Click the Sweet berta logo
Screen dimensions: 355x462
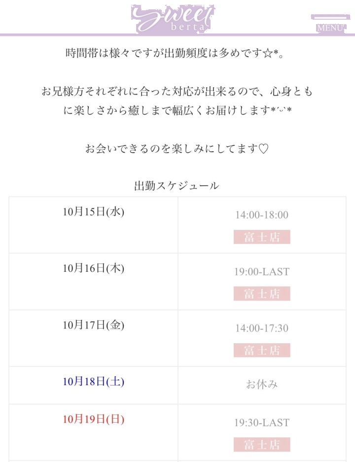(173, 19)
